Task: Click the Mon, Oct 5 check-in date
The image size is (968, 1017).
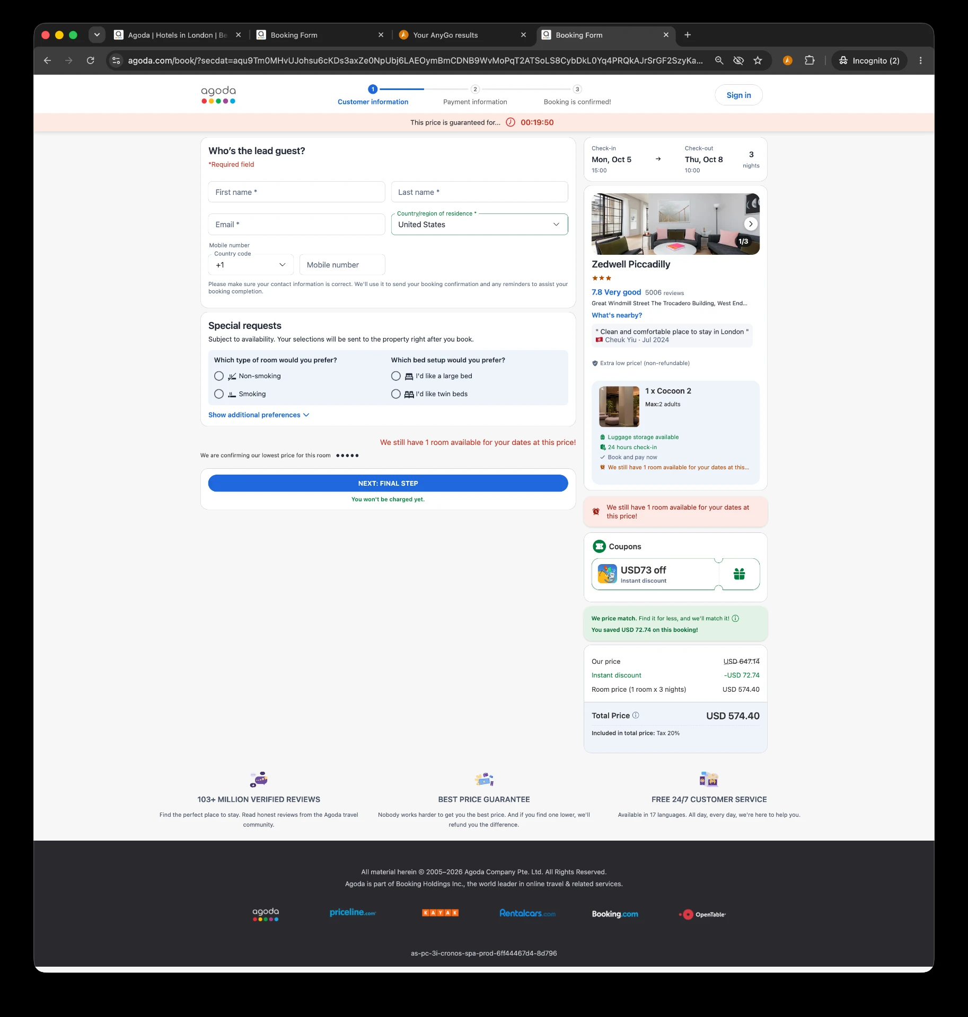Action: 611,159
